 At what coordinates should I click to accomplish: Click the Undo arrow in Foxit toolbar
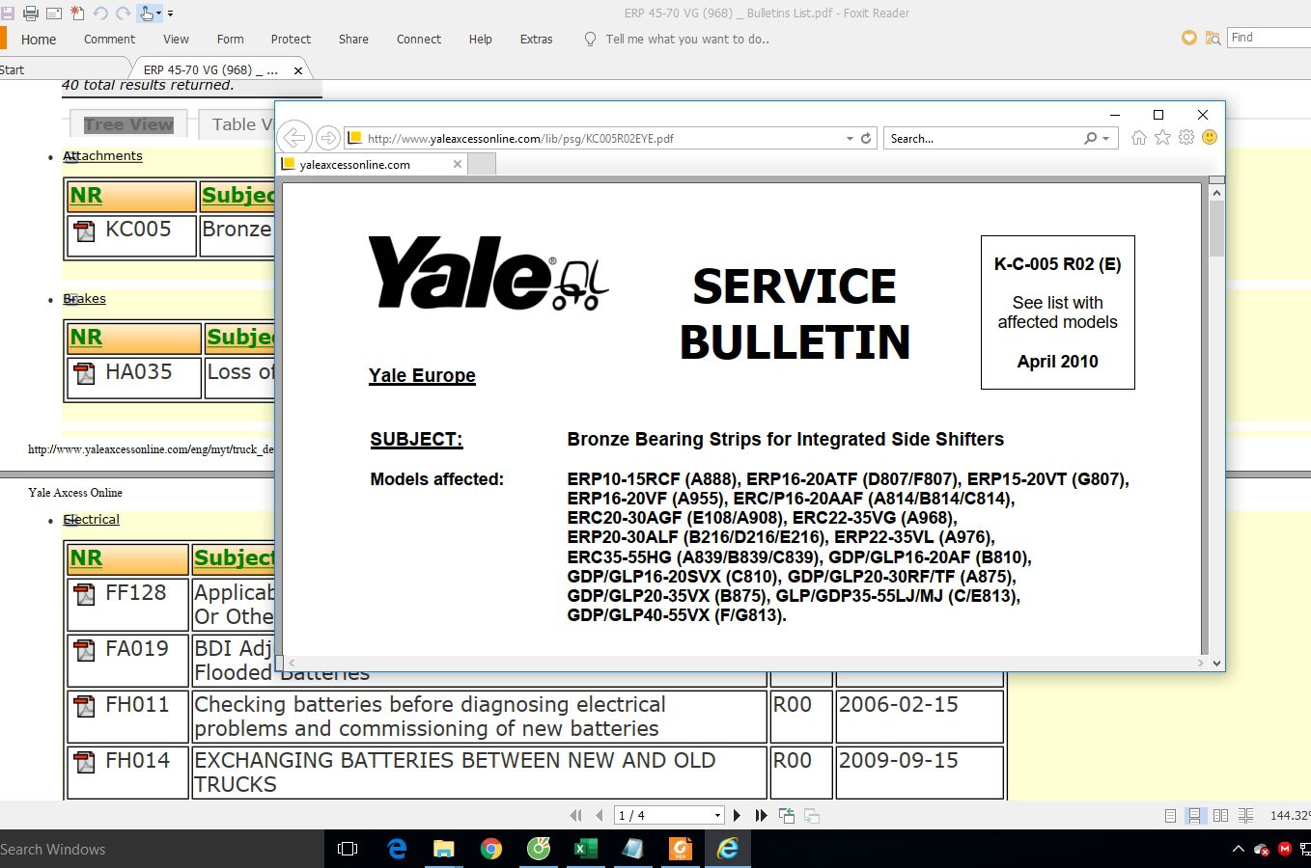tap(100, 14)
